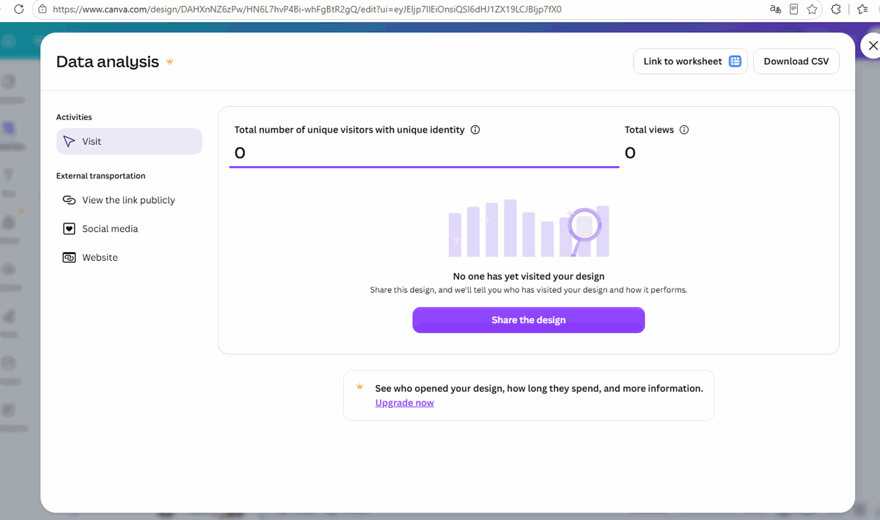Select the unique visitors metric tab
880x520 pixels.
424,143
